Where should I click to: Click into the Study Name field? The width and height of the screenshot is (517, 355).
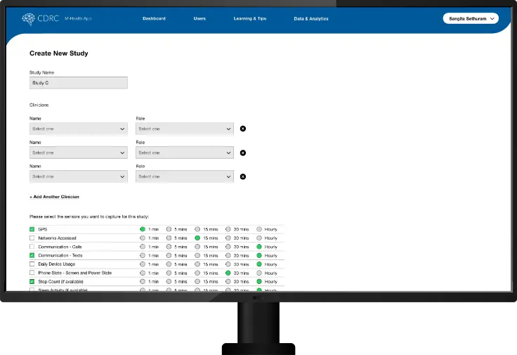[78, 83]
